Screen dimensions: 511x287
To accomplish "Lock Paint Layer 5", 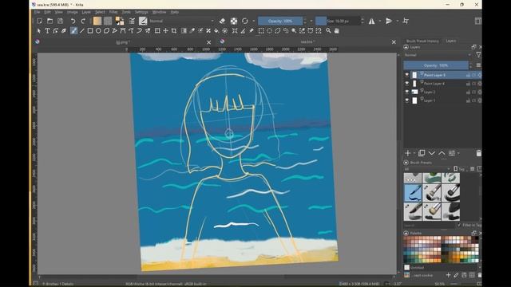I will click(x=468, y=75).
